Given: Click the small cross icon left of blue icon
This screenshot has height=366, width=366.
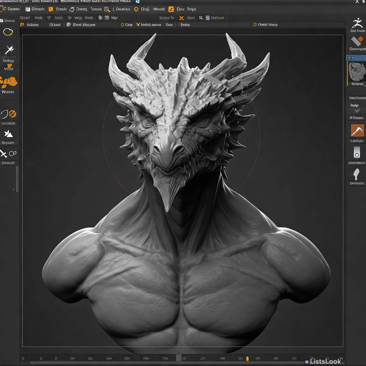Looking at the screenshot, I should [201, 18].
